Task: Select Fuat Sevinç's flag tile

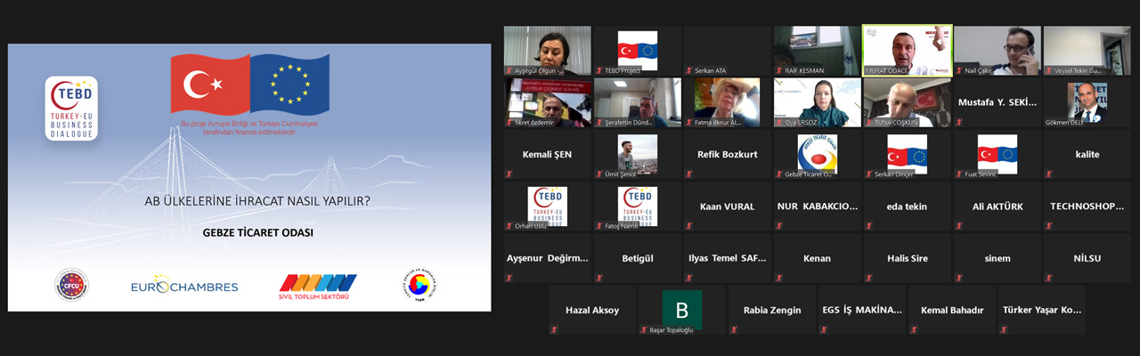Action: [x=997, y=155]
